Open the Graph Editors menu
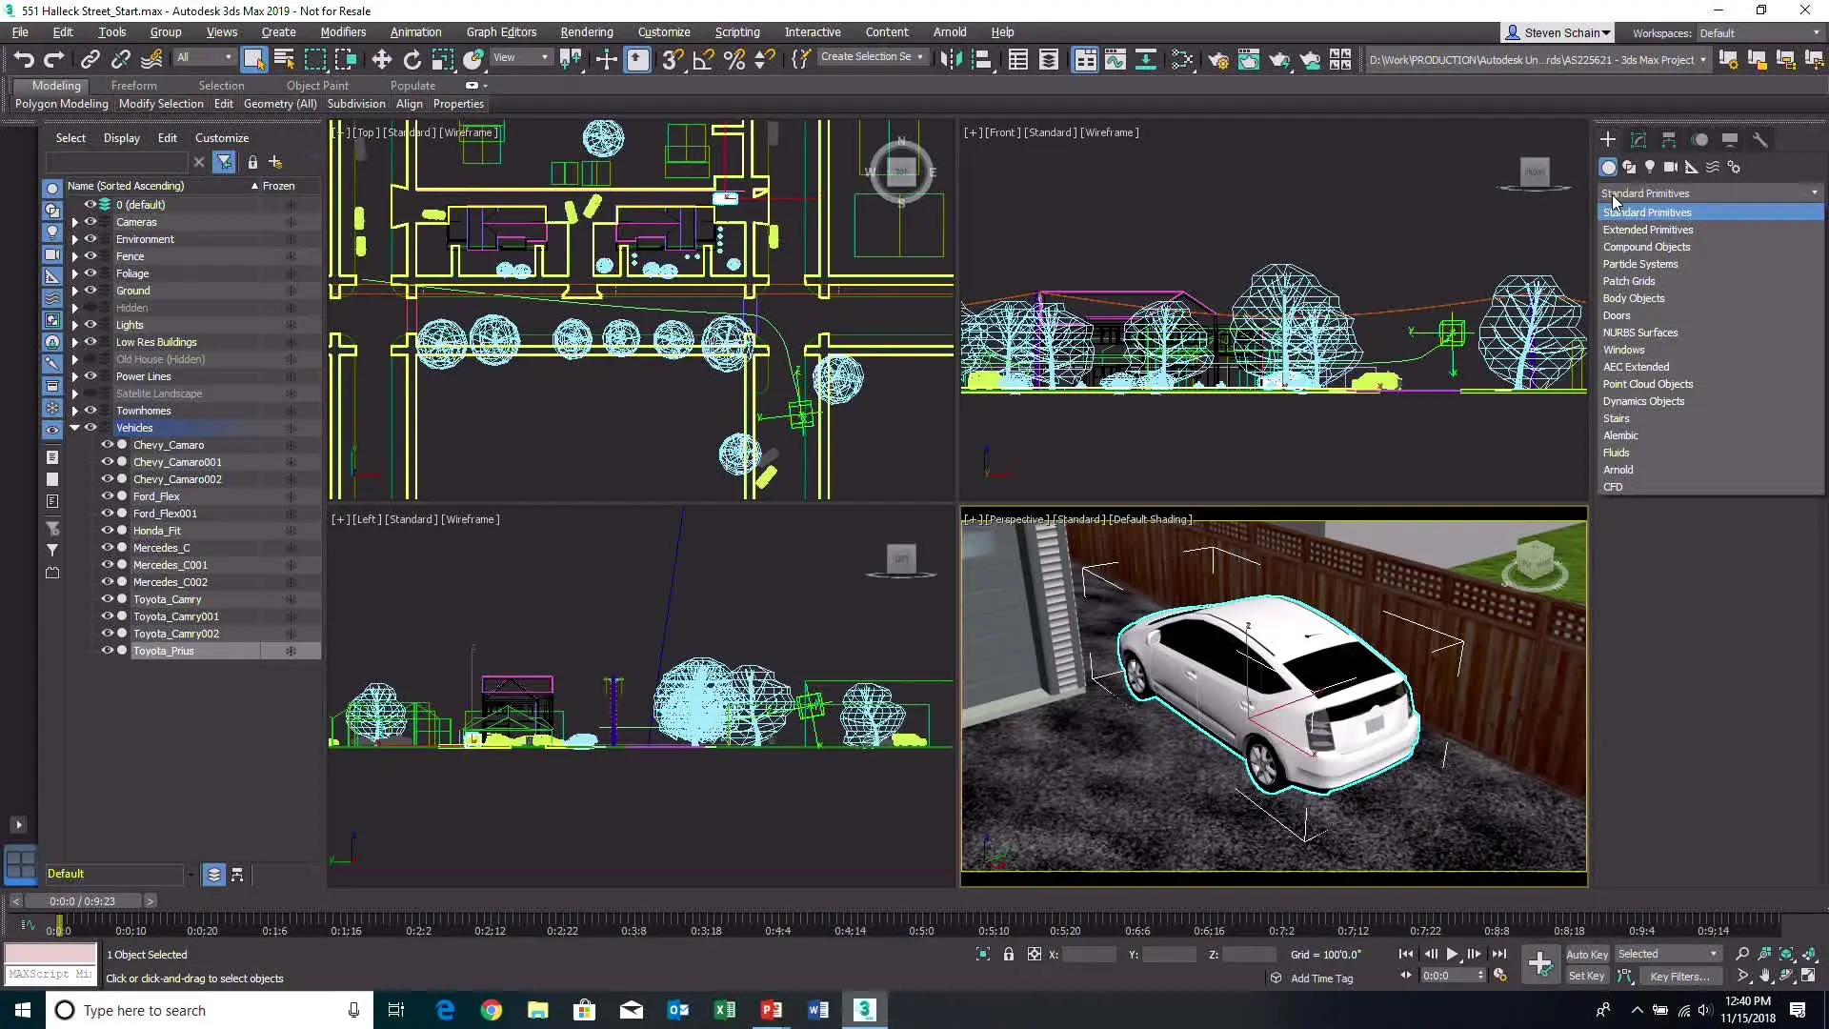1829x1029 pixels. pos(501,31)
